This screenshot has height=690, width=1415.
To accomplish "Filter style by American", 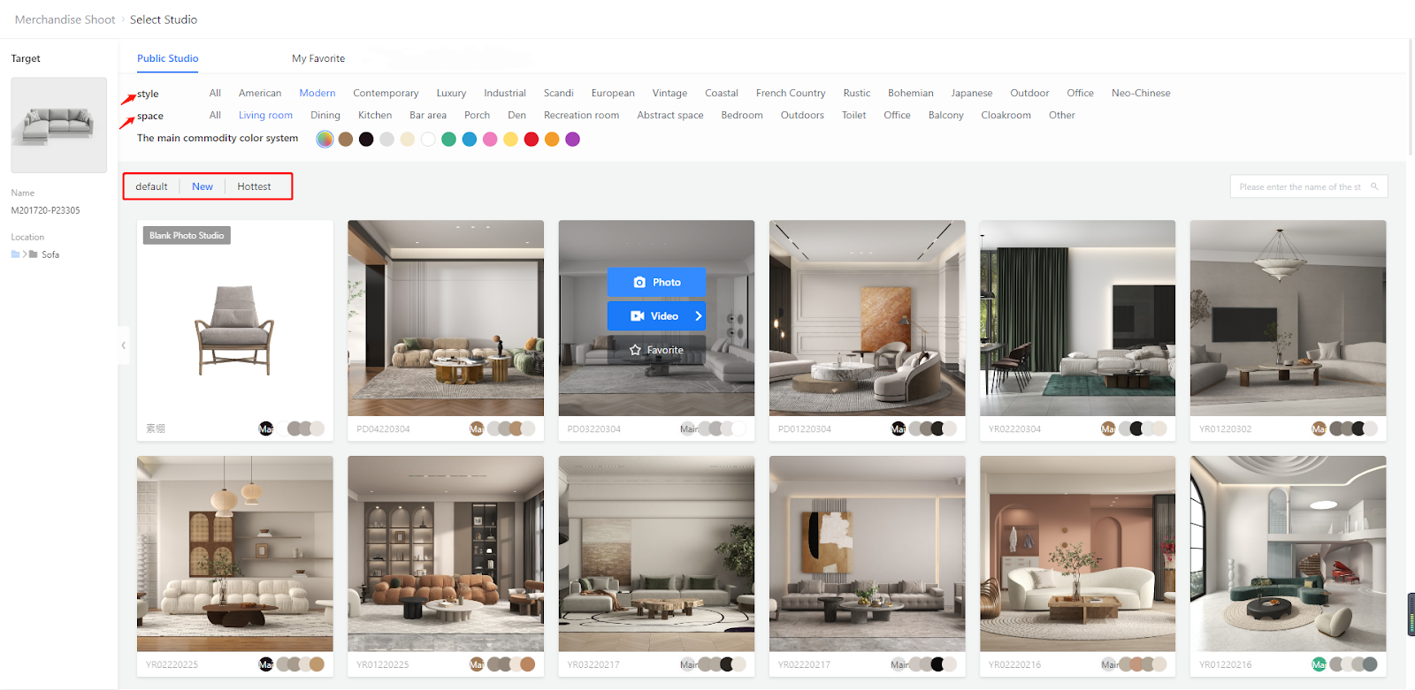I will (x=260, y=93).
